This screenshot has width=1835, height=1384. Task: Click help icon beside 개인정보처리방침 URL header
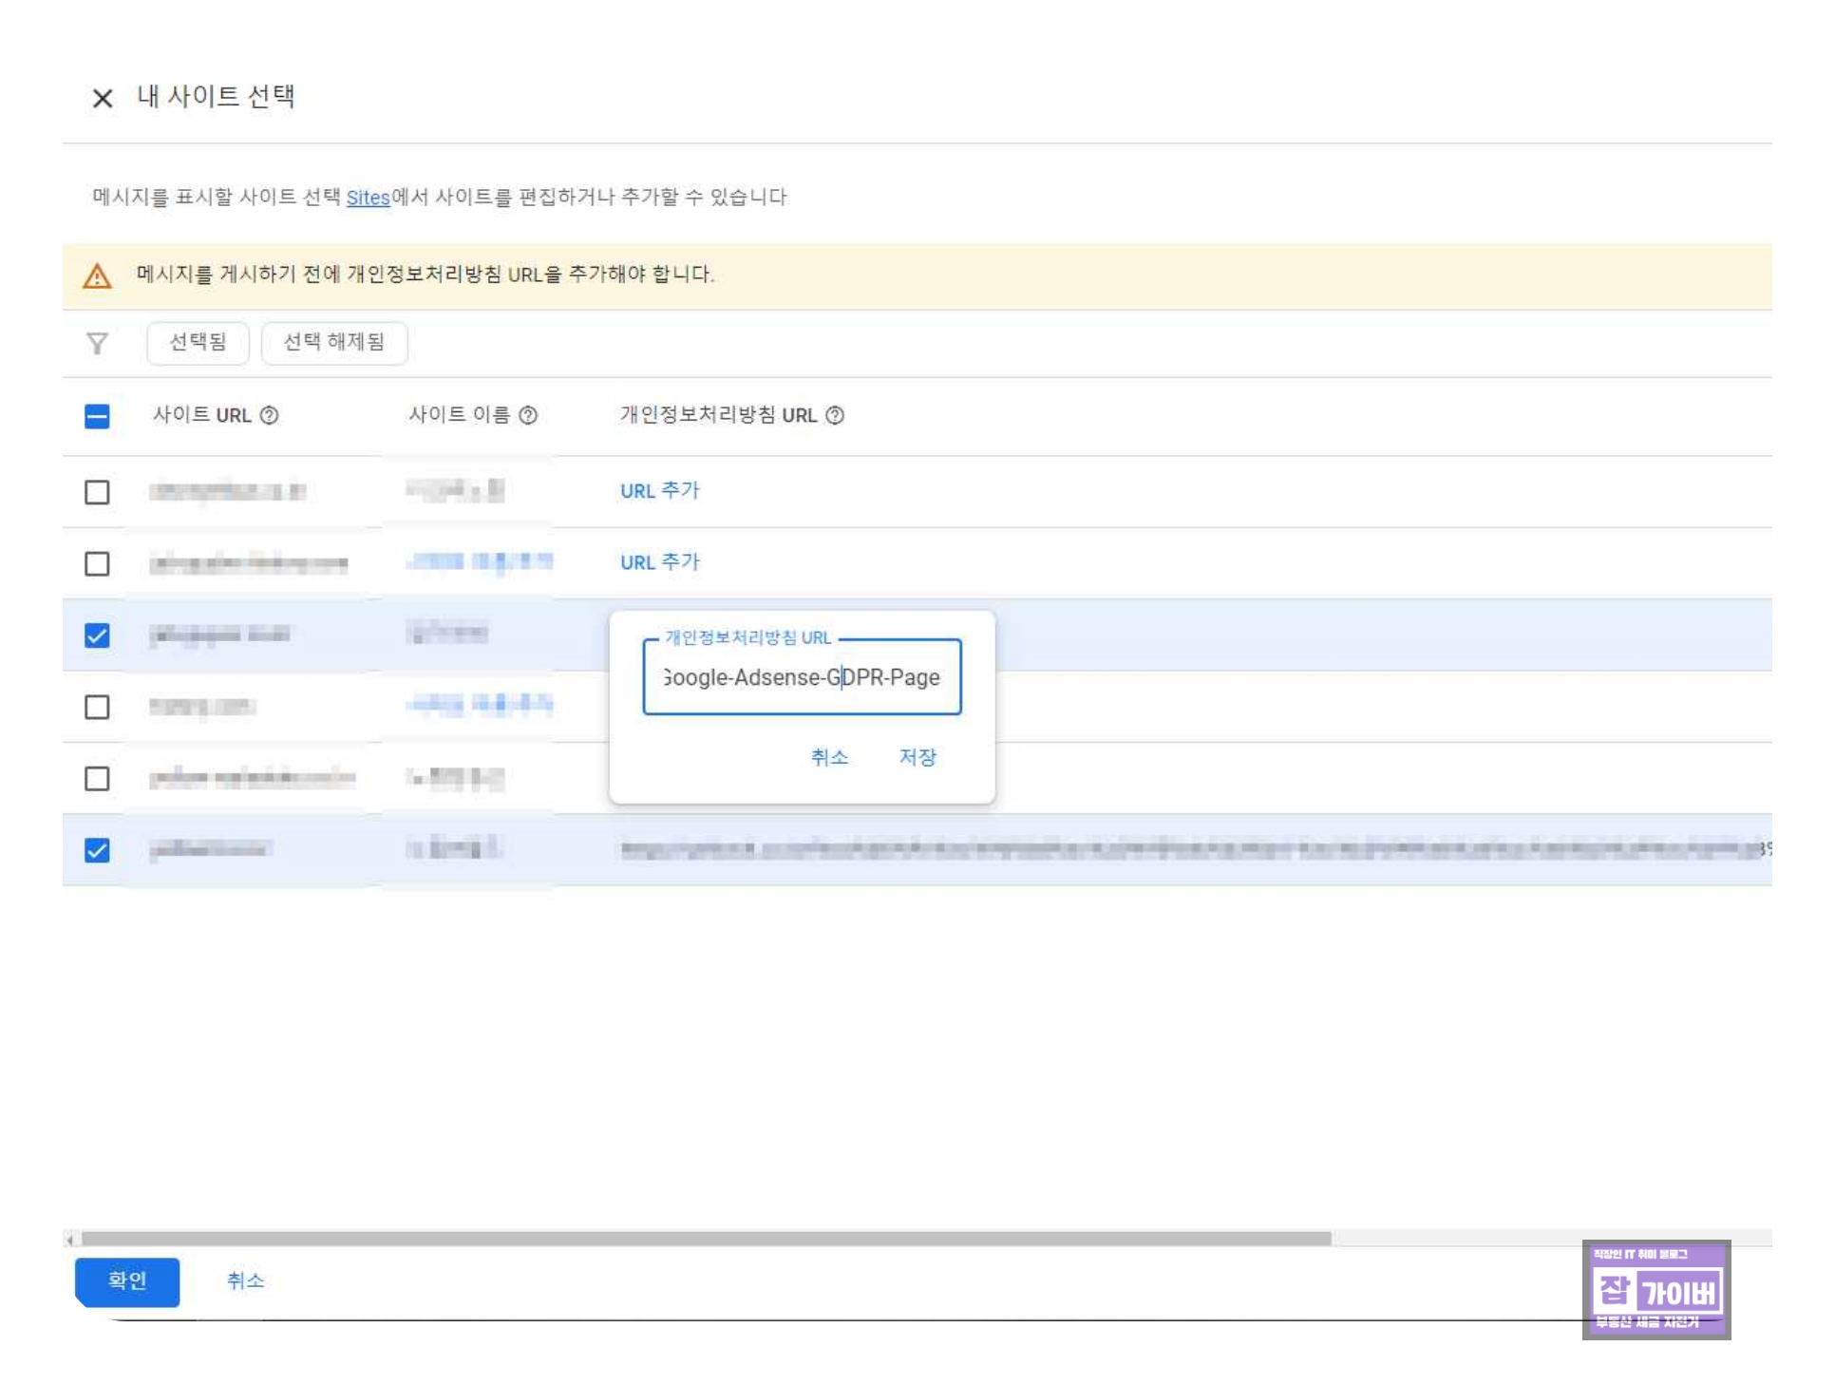(835, 415)
